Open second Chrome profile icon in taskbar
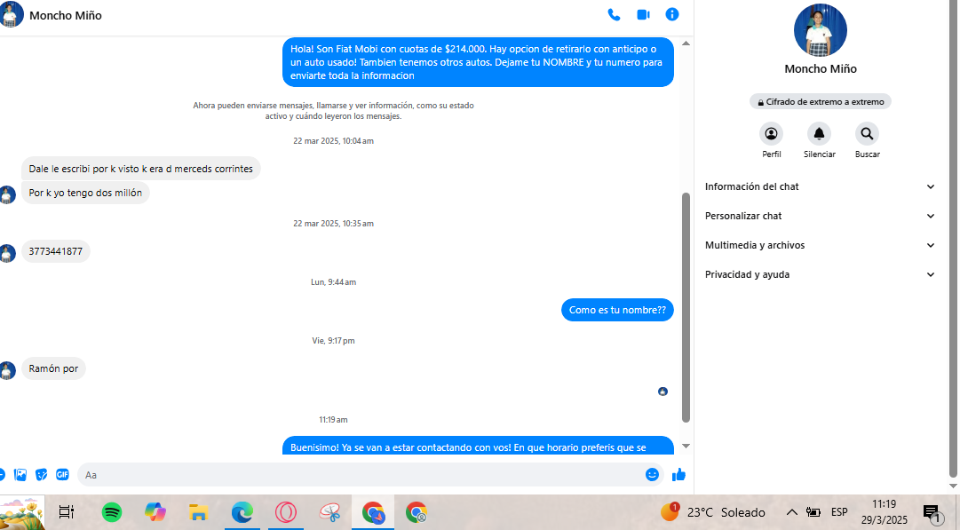 (x=417, y=512)
